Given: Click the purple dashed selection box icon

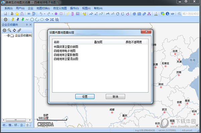Looking at the screenshot, I should click(x=61, y=14).
